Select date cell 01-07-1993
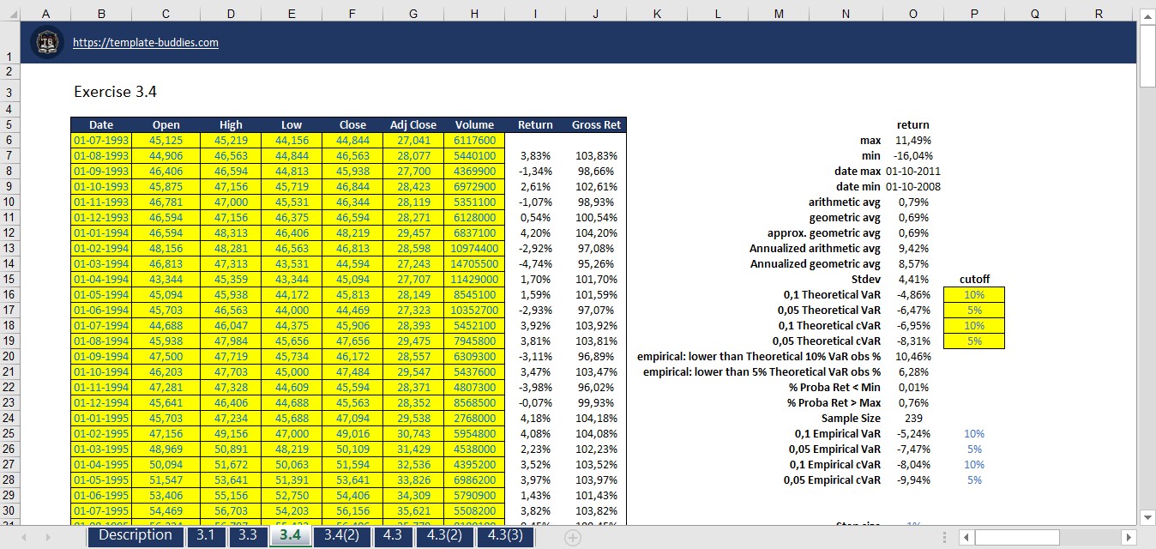 [101, 140]
